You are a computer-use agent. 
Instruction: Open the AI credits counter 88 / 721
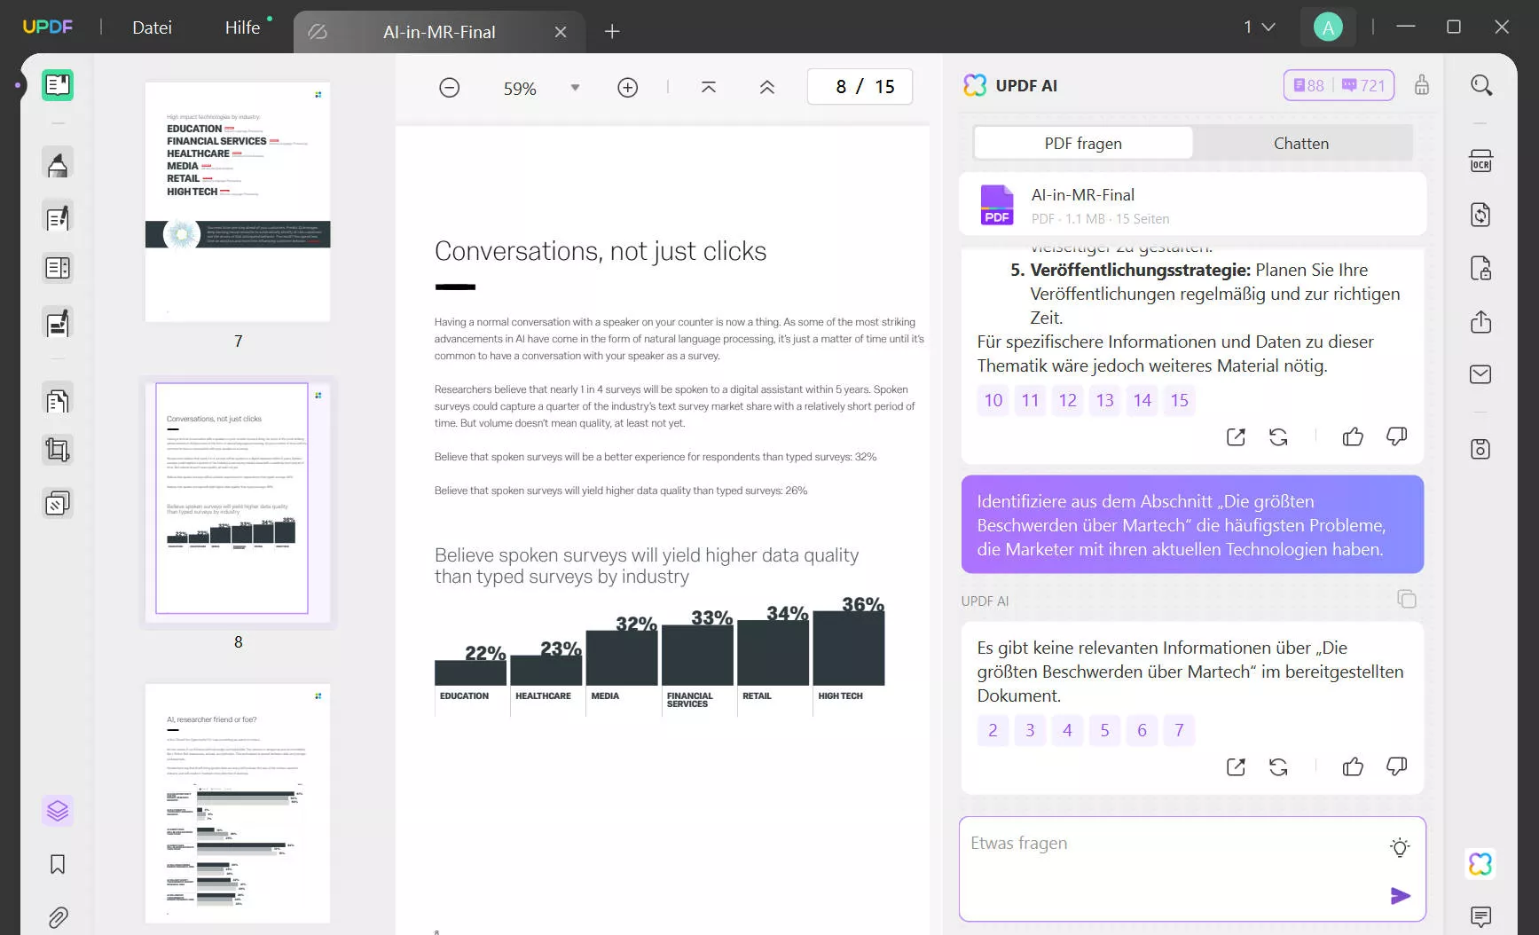1339,85
